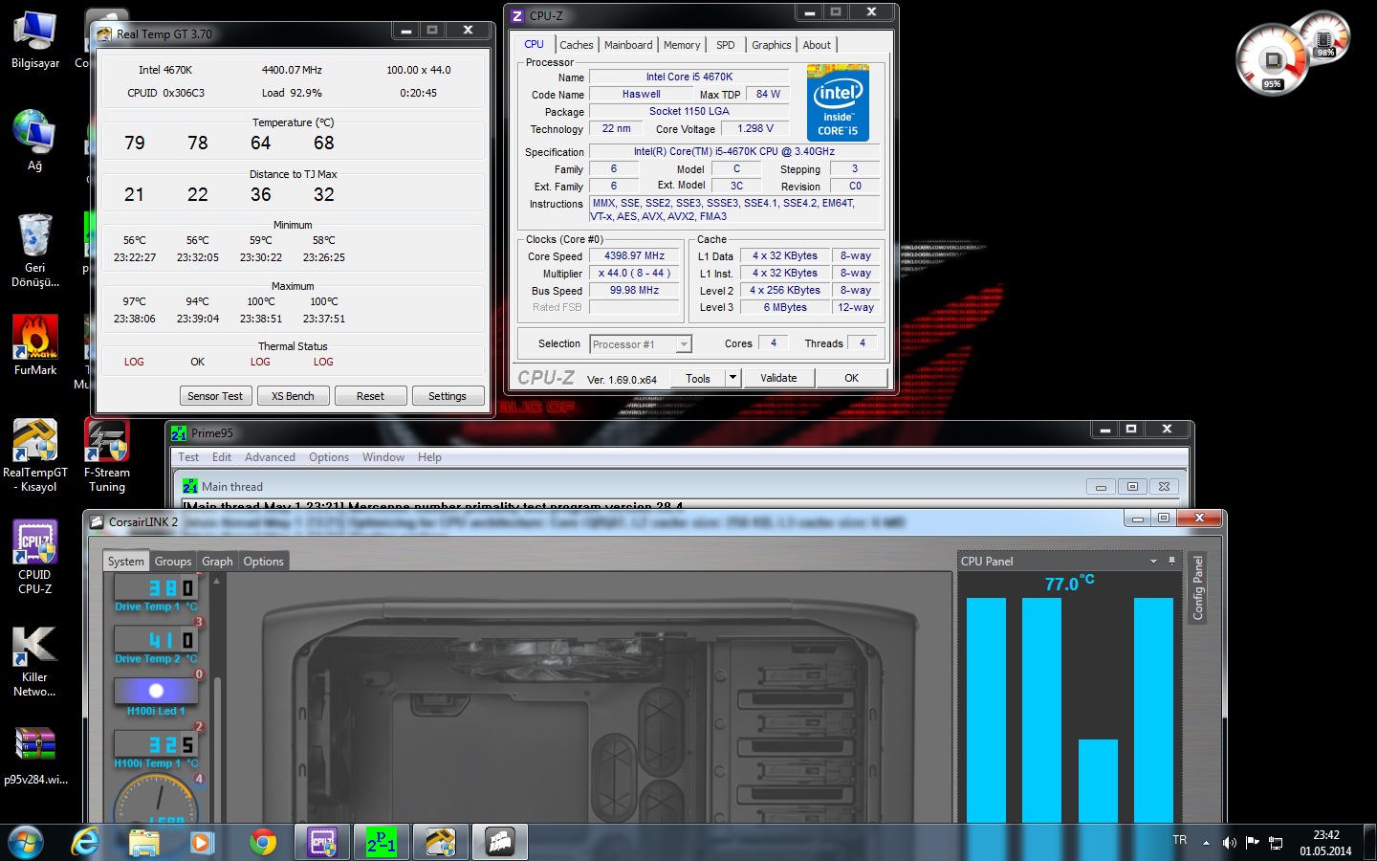Click the sensor list scroll up arrow
The width and height of the screenshot is (1377, 861).
pos(217,581)
